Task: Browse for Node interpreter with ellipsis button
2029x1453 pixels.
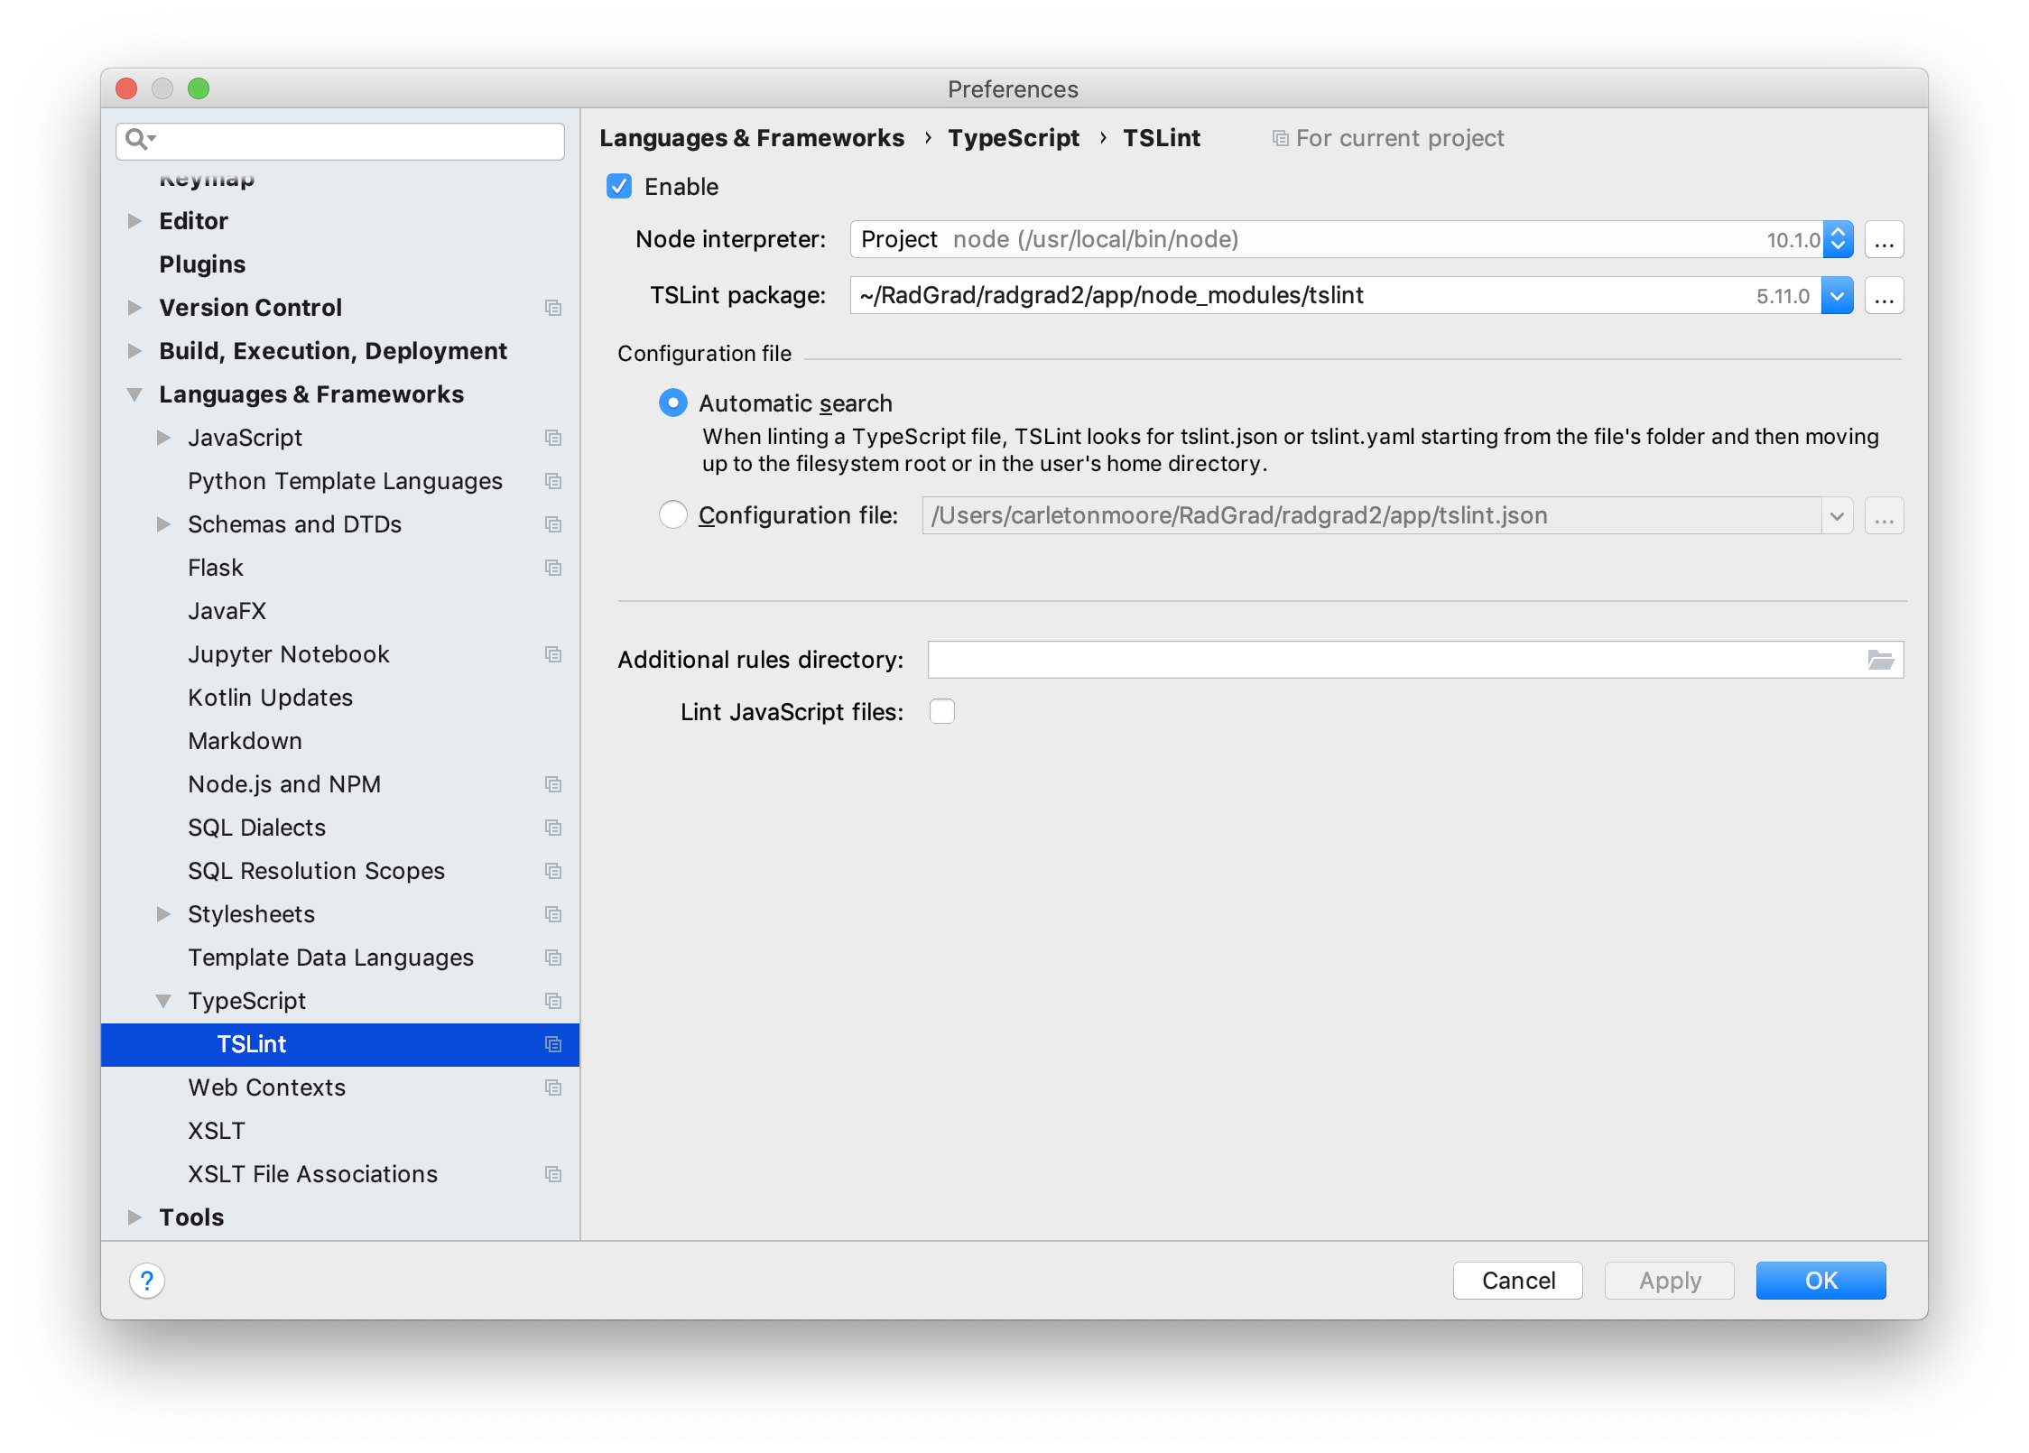Action: pyautogui.click(x=1885, y=240)
